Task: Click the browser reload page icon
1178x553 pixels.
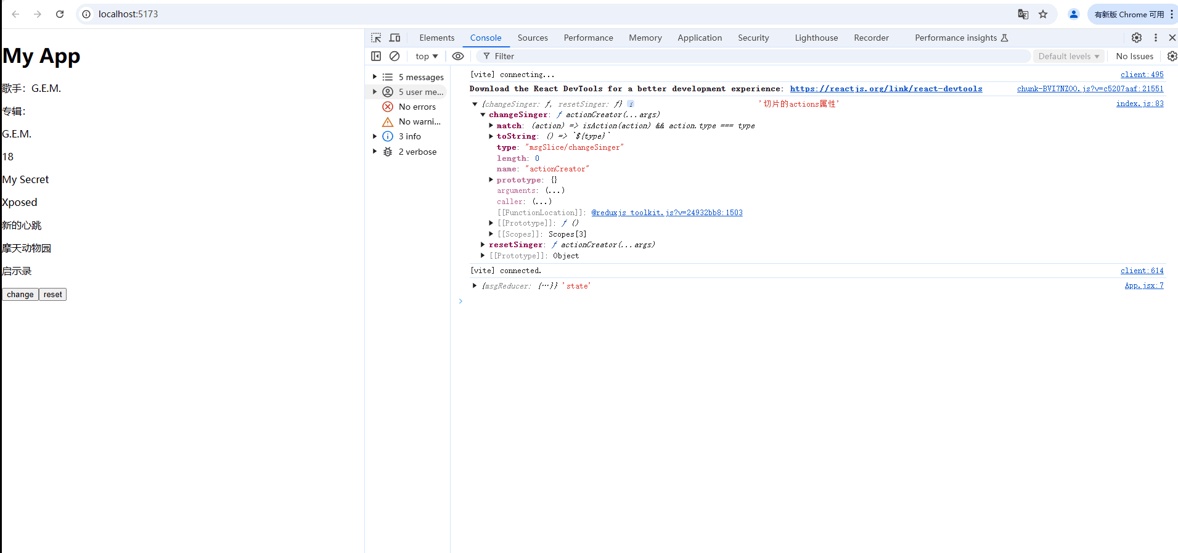Action: [60, 14]
